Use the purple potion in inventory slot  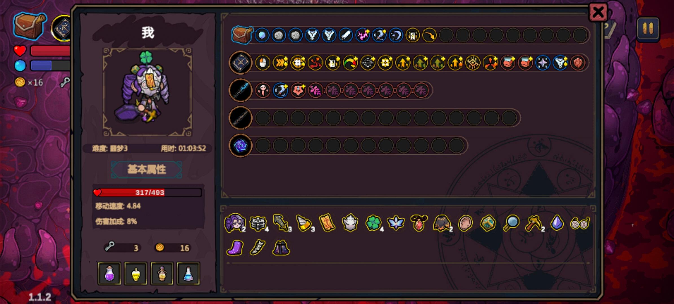(110, 273)
